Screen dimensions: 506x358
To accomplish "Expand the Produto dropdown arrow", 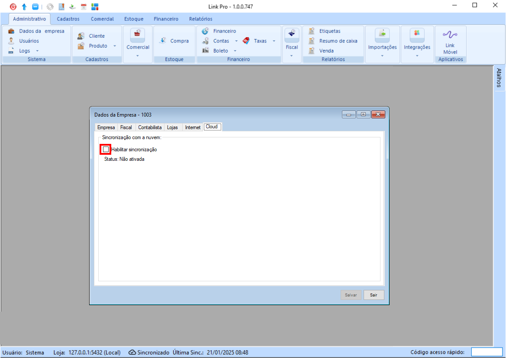I will pos(115,46).
